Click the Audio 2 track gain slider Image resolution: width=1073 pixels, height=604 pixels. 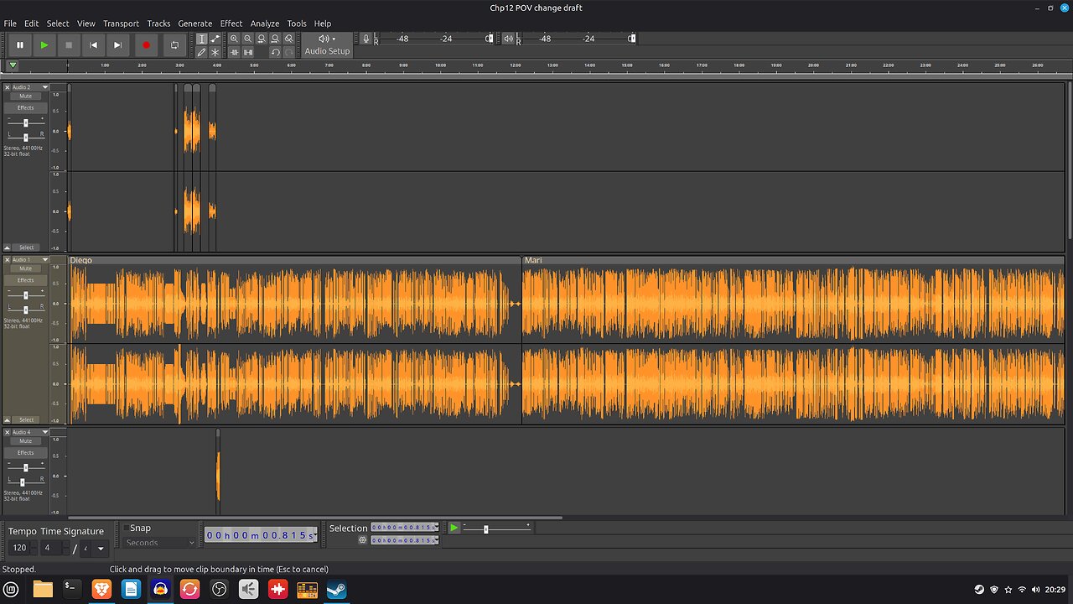click(x=26, y=123)
